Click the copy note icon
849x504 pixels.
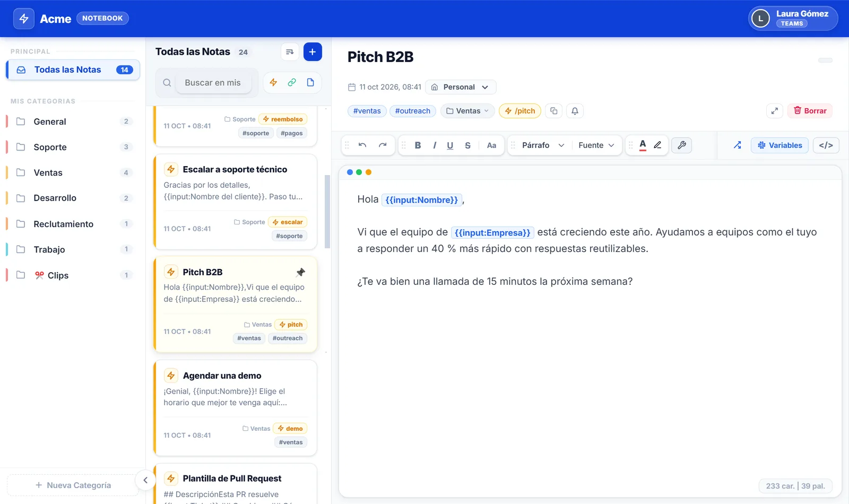554,111
